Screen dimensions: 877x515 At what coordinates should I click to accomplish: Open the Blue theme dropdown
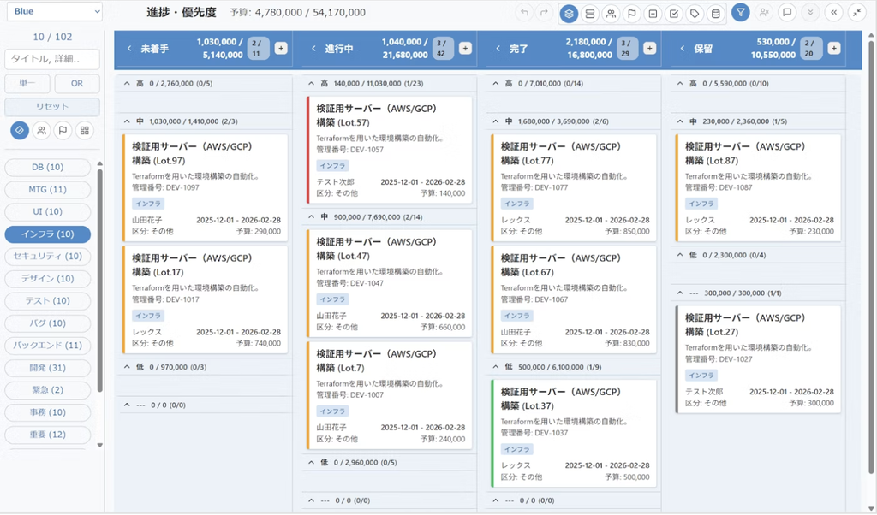point(54,11)
